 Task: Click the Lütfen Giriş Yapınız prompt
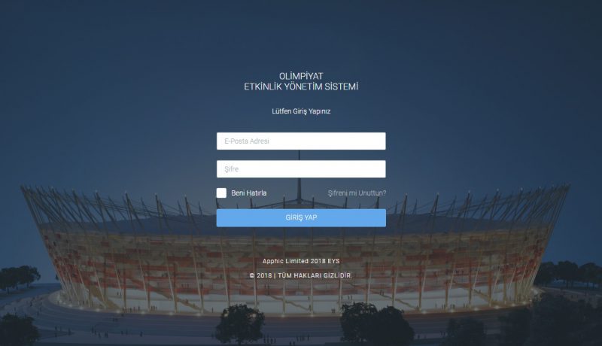pyautogui.click(x=301, y=111)
